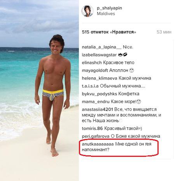
Task: Open anastasiia4201 commenter profile
Action: 98,109
